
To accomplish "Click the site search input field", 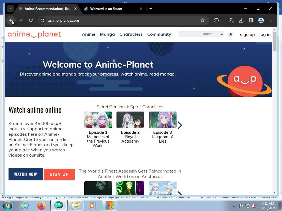I will point(190,34).
